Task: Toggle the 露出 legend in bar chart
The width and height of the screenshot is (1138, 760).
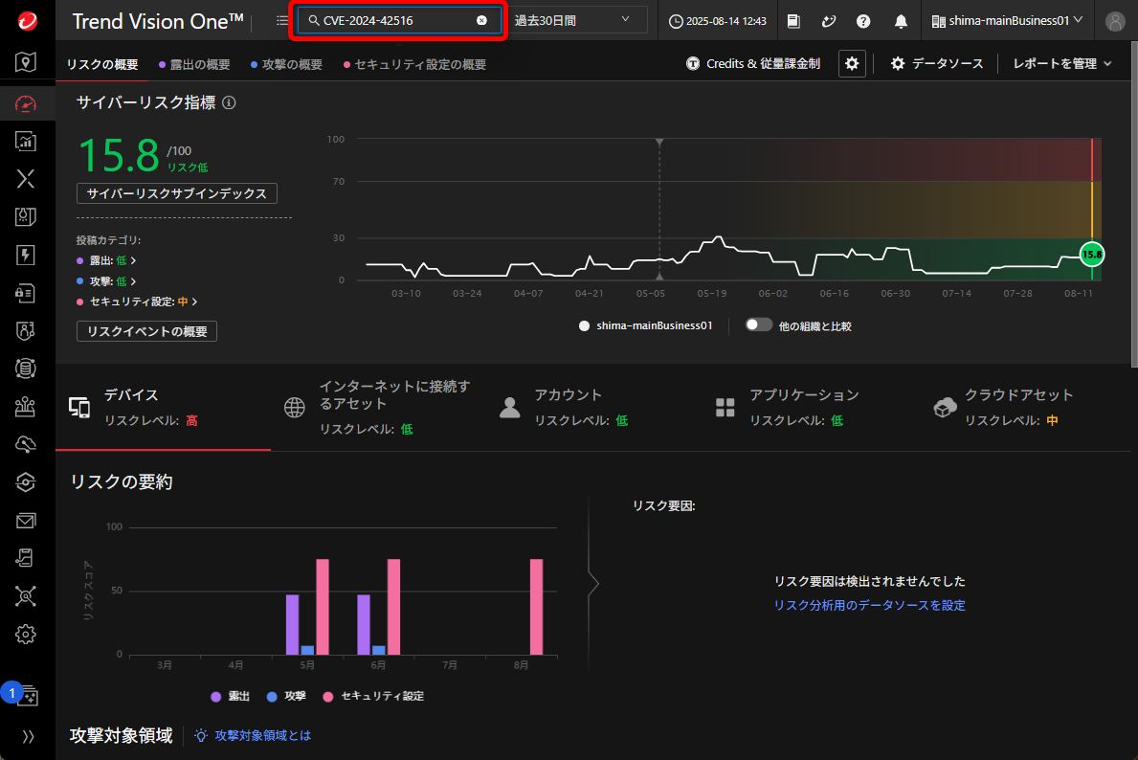Action: tap(230, 696)
